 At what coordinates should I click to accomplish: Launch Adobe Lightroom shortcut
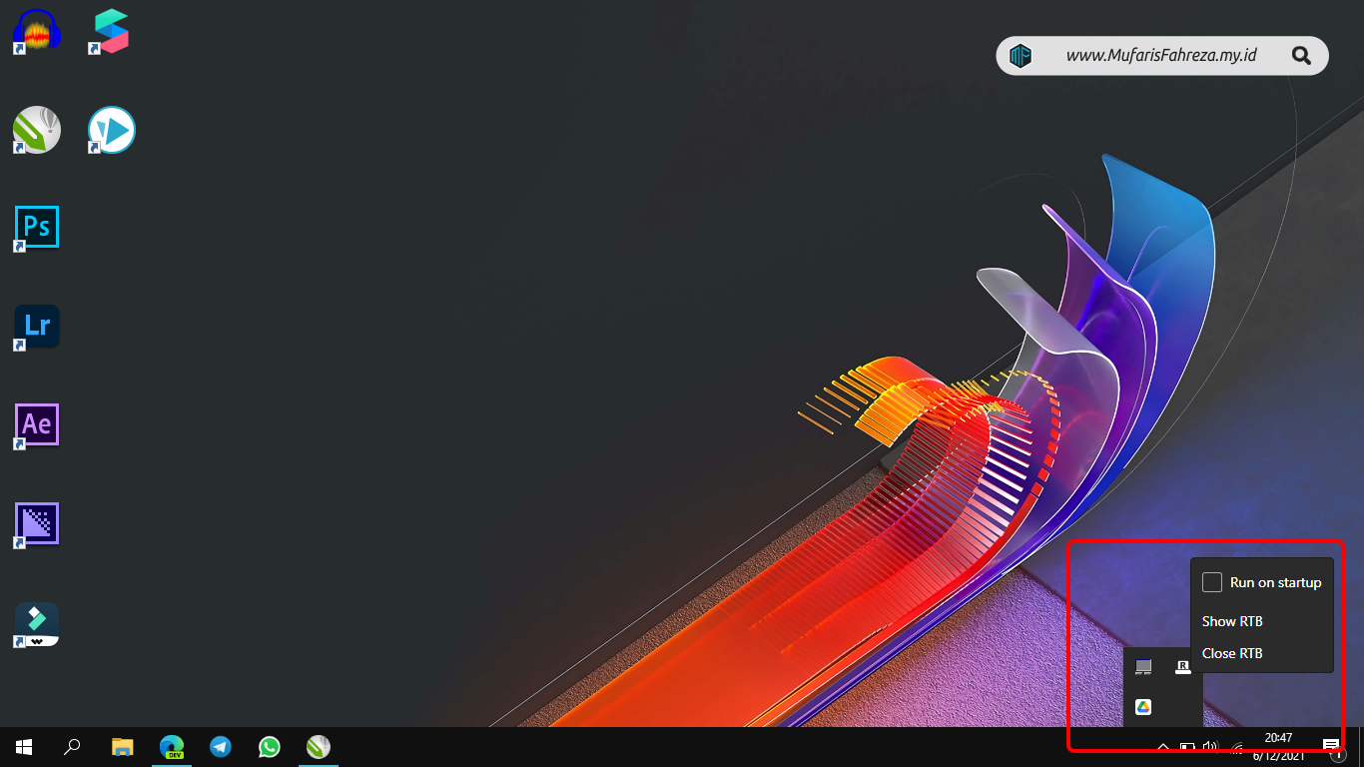[36, 327]
